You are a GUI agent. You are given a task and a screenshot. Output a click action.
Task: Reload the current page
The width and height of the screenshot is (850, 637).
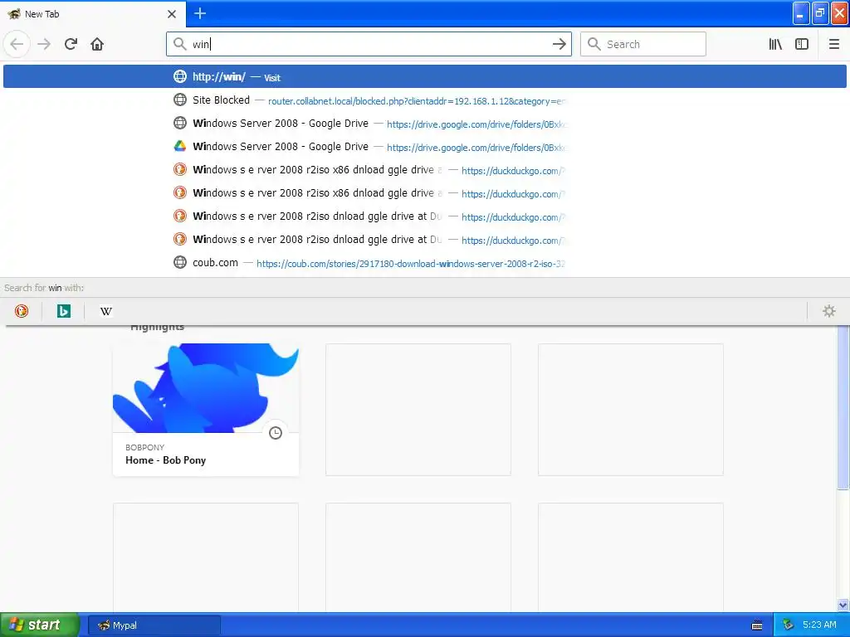pos(71,44)
